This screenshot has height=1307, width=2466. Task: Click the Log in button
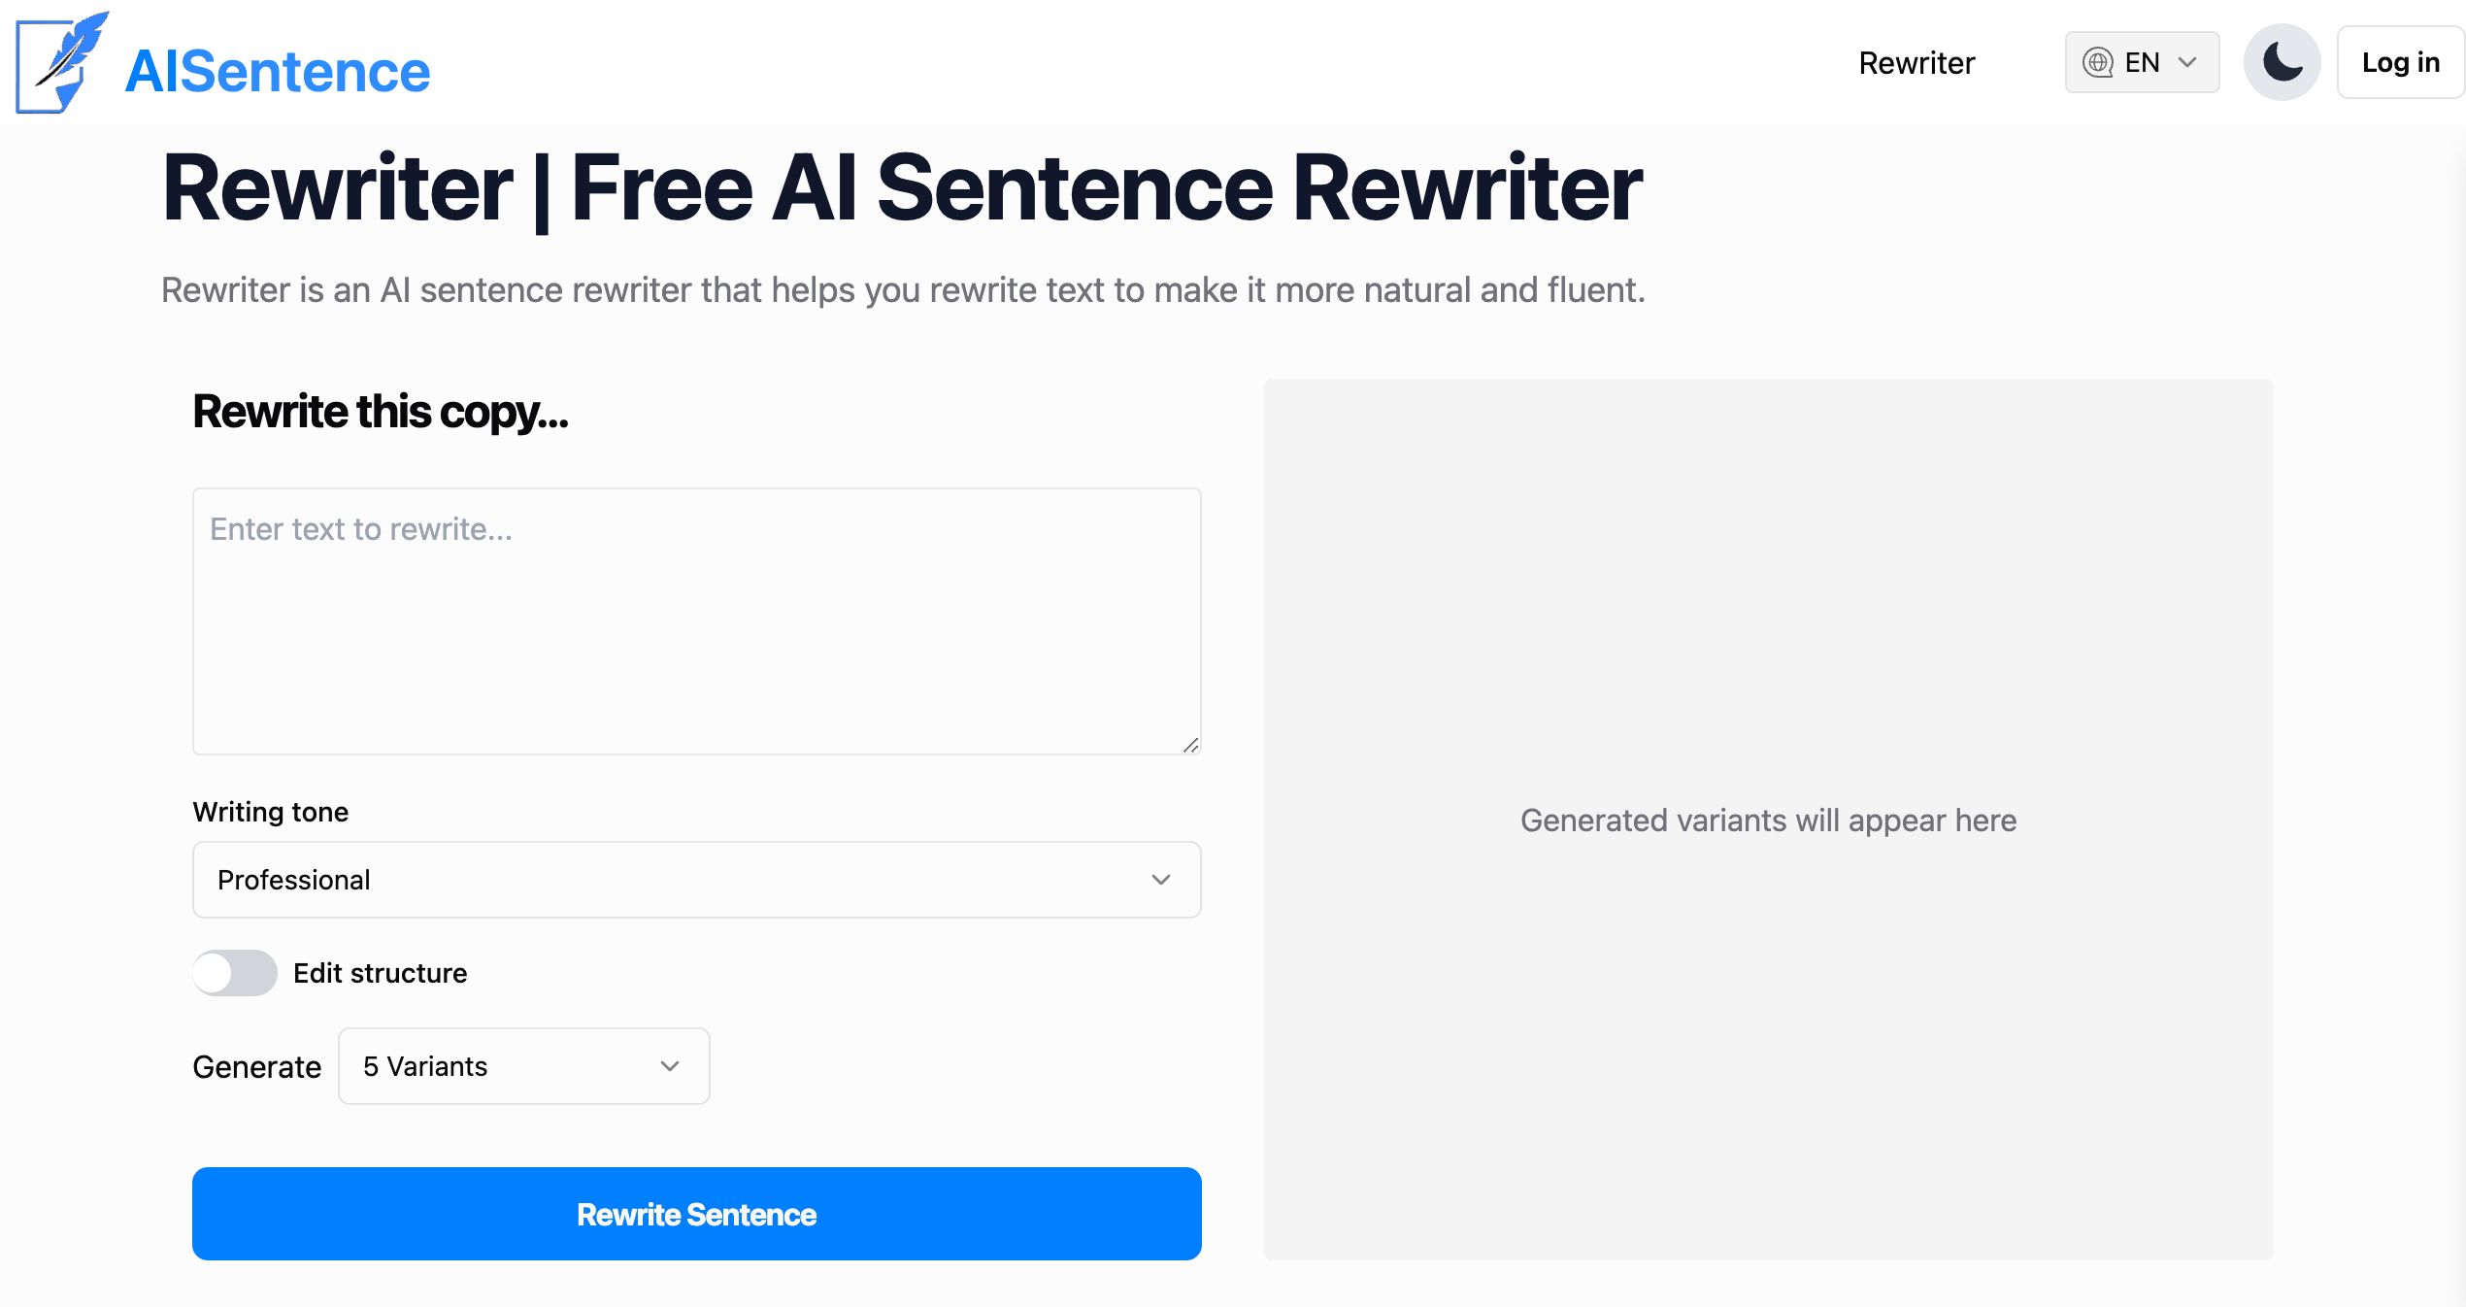point(2400,62)
